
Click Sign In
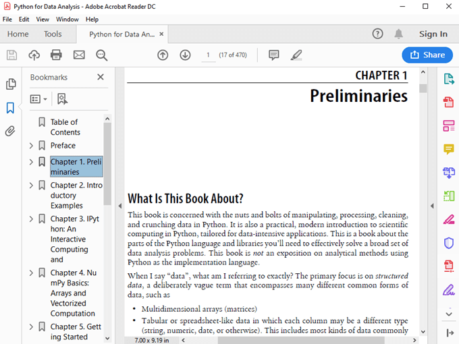point(433,34)
